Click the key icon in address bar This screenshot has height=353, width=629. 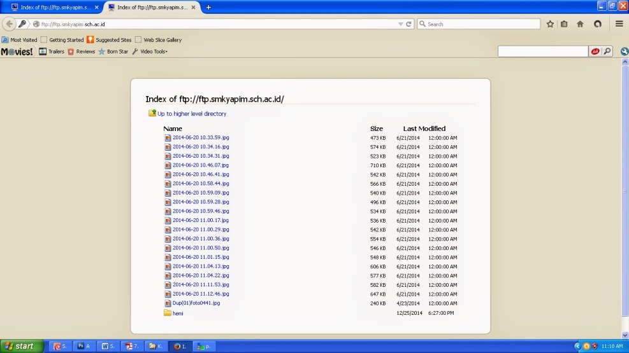pos(22,24)
